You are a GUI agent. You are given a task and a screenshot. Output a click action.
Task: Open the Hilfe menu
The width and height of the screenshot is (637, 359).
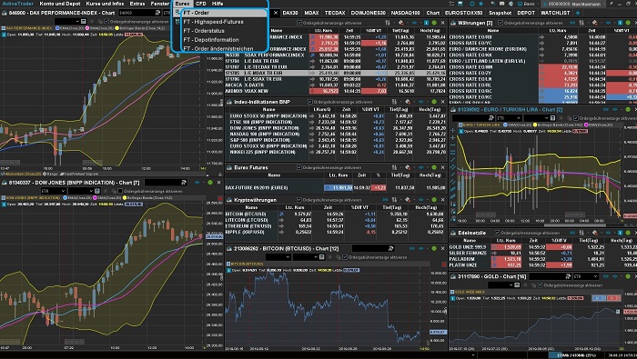coord(217,4)
